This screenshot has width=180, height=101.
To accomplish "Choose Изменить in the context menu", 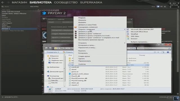I will tap(82, 20).
